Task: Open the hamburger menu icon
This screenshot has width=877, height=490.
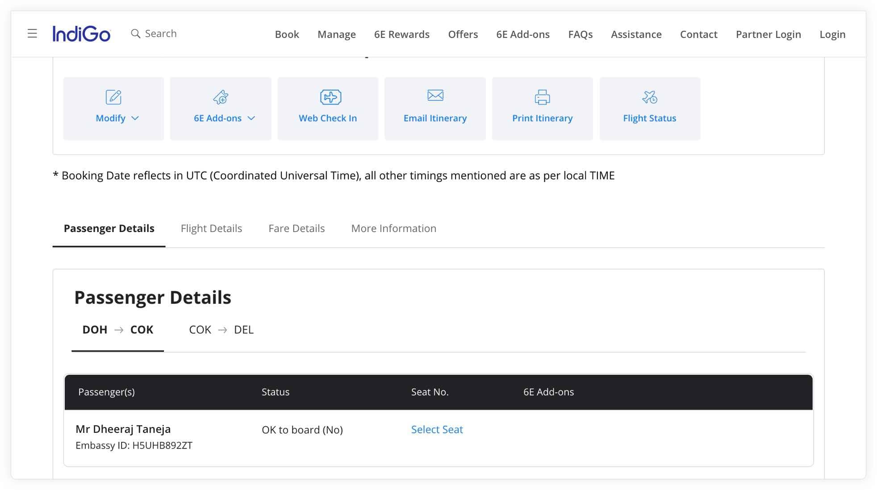Action: click(32, 33)
